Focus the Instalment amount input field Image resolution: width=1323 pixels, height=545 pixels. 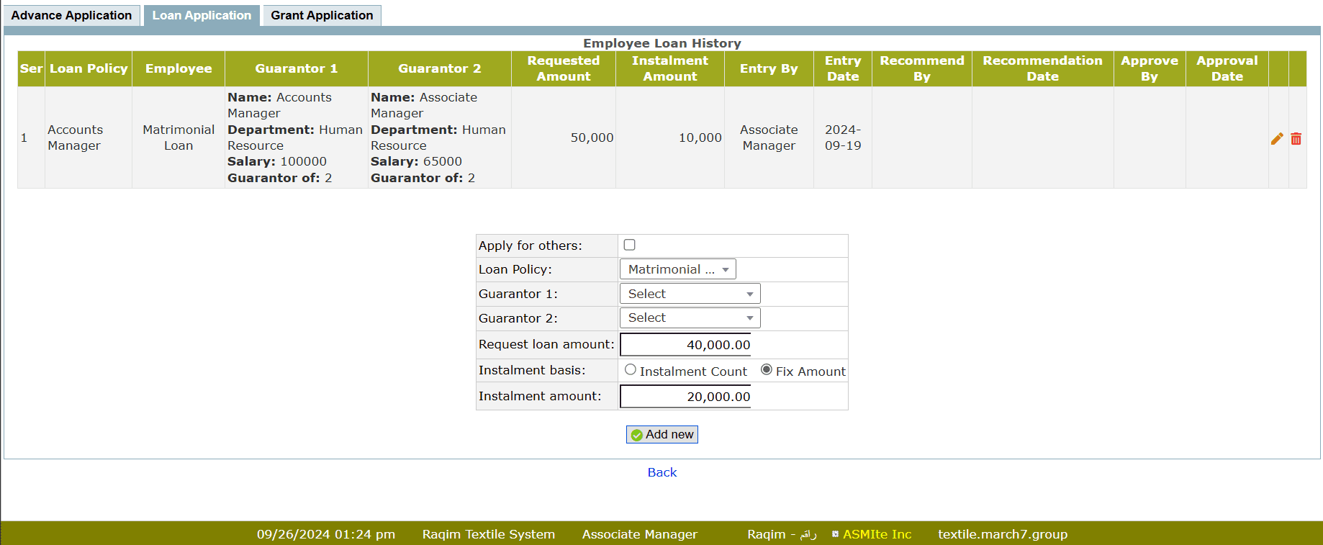[685, 397]
